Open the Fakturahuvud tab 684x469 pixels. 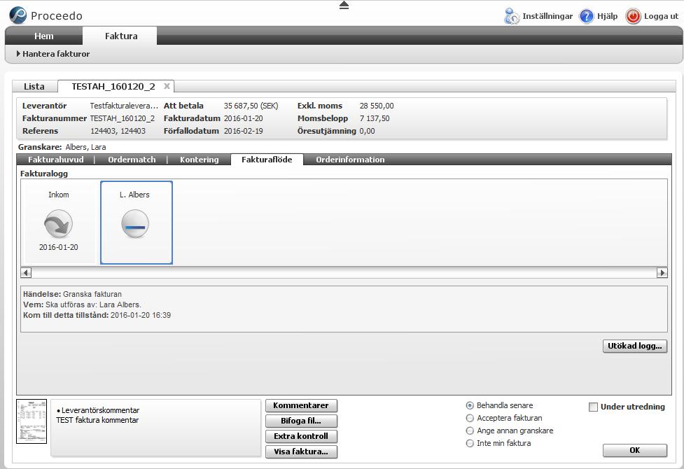(56, 160)
